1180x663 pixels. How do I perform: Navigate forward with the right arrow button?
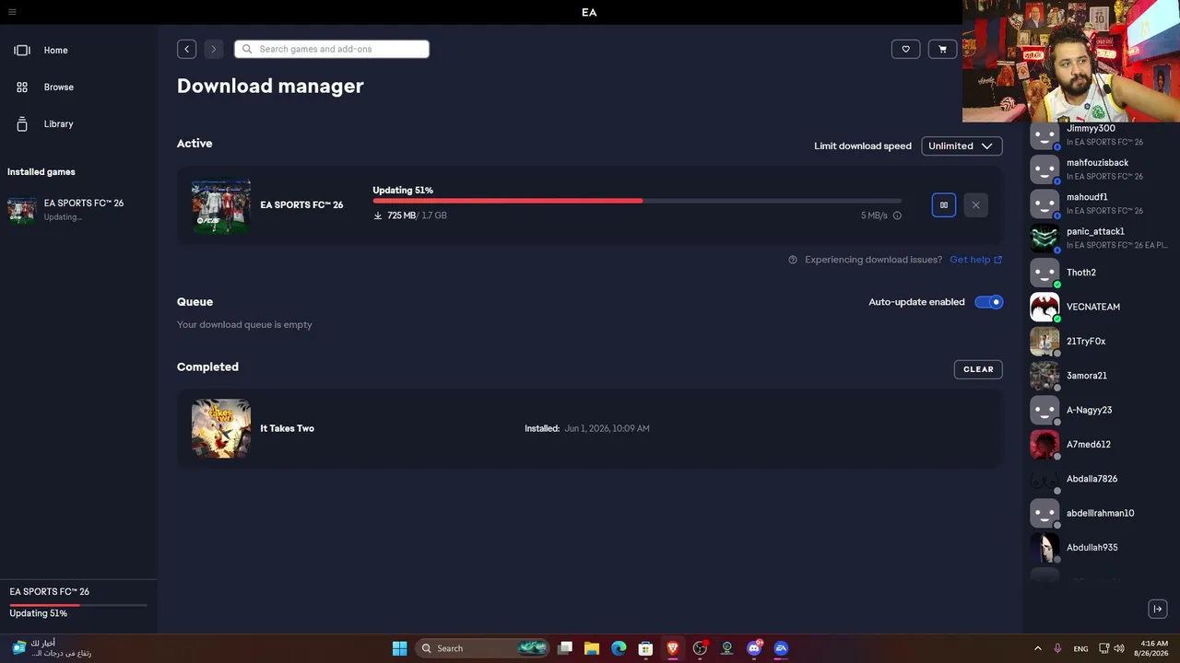click(x=214, y=49)
